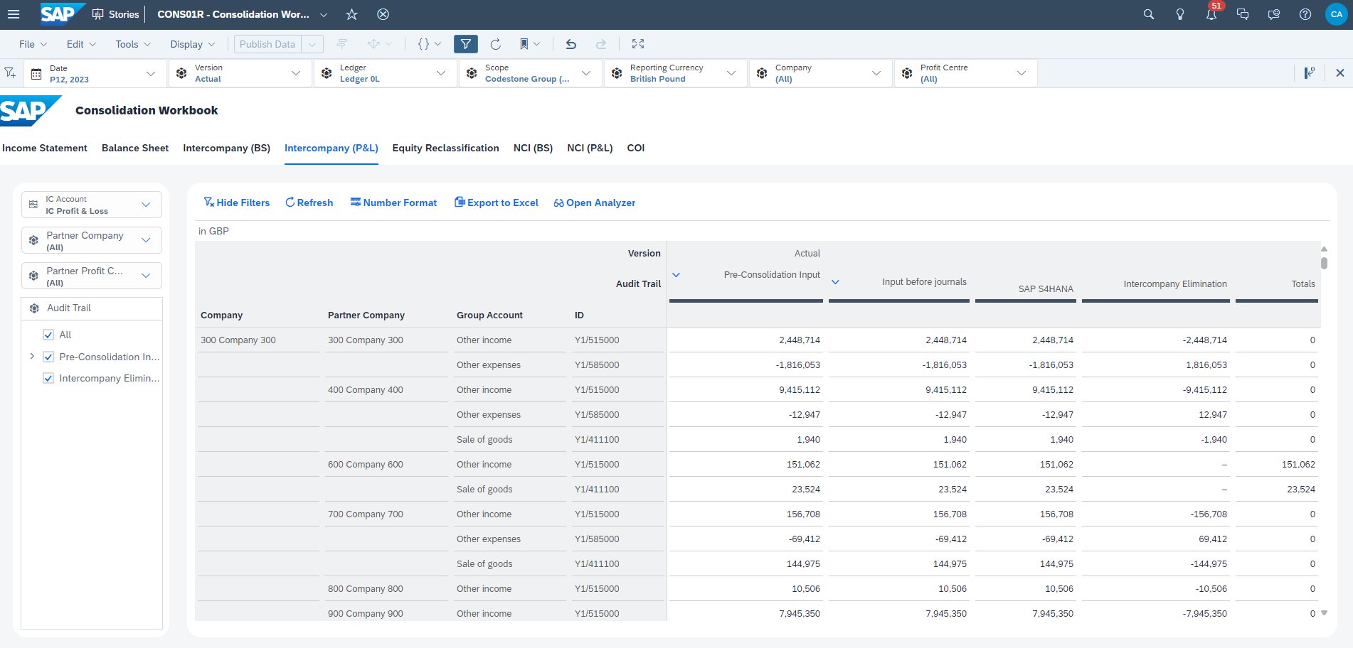This screenshot has height=648, width=1353.
Task: Toggle the Intercompany Elimination checkbox
Action: [x=48, y=378]
